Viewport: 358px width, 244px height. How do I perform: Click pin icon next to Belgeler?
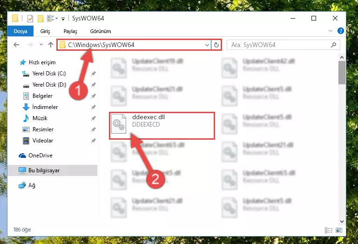click(x=94, y=96)
